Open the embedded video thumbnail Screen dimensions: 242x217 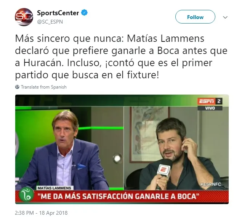coord(122,149)
